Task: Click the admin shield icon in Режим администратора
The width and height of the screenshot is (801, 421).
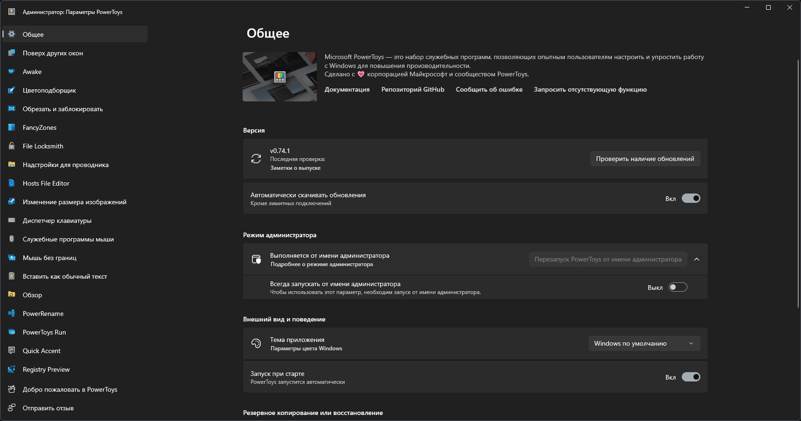Action: tap(256, 259)
